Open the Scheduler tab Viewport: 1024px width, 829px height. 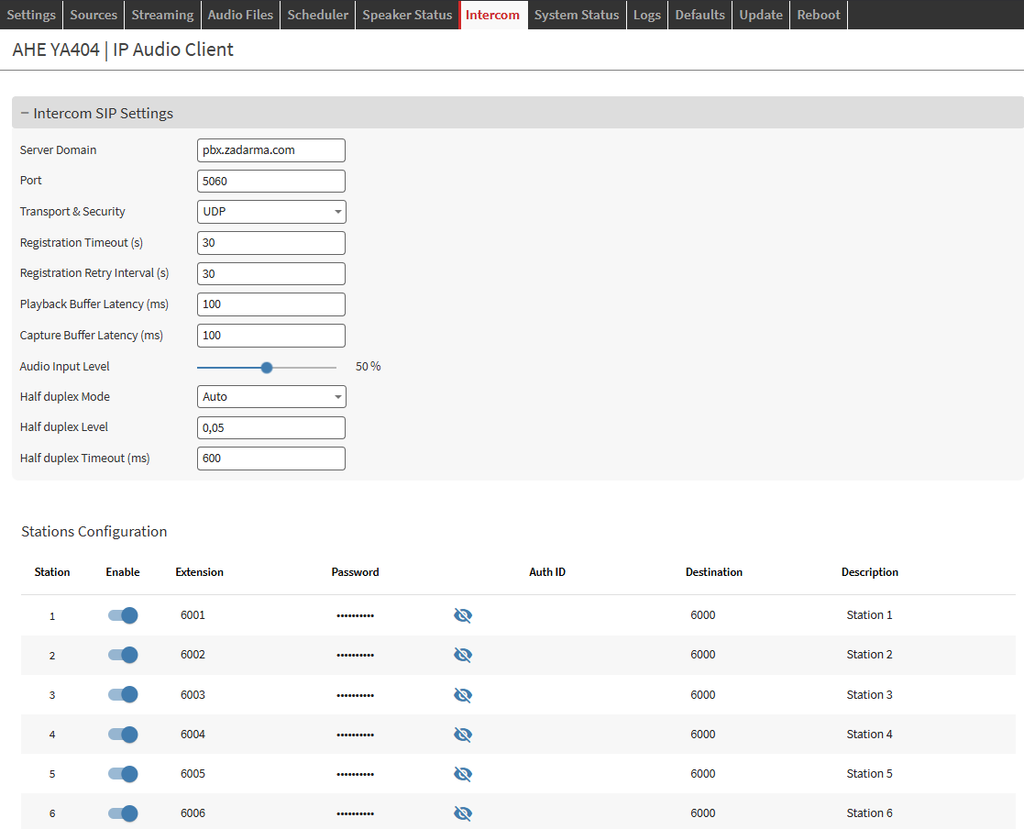pos(318,15)
